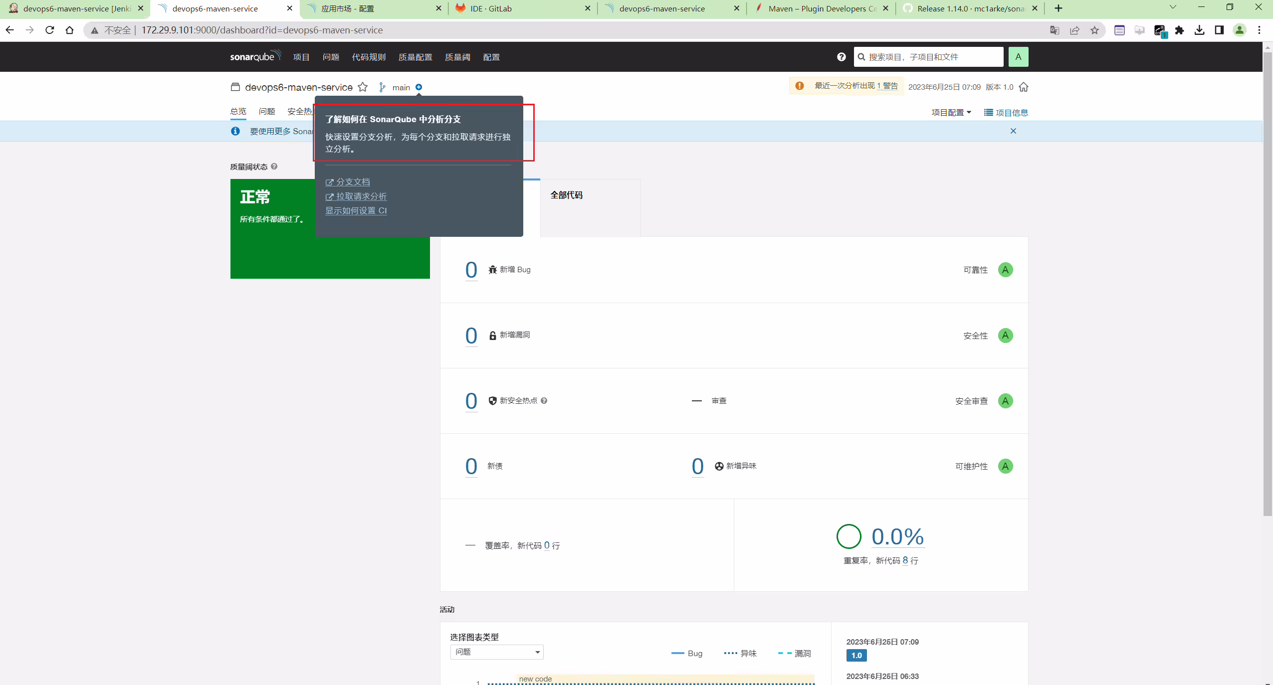This screenshot has width=1273, height=685.
Task: Dismiss the blue info banner
Action: [1013, 131]
